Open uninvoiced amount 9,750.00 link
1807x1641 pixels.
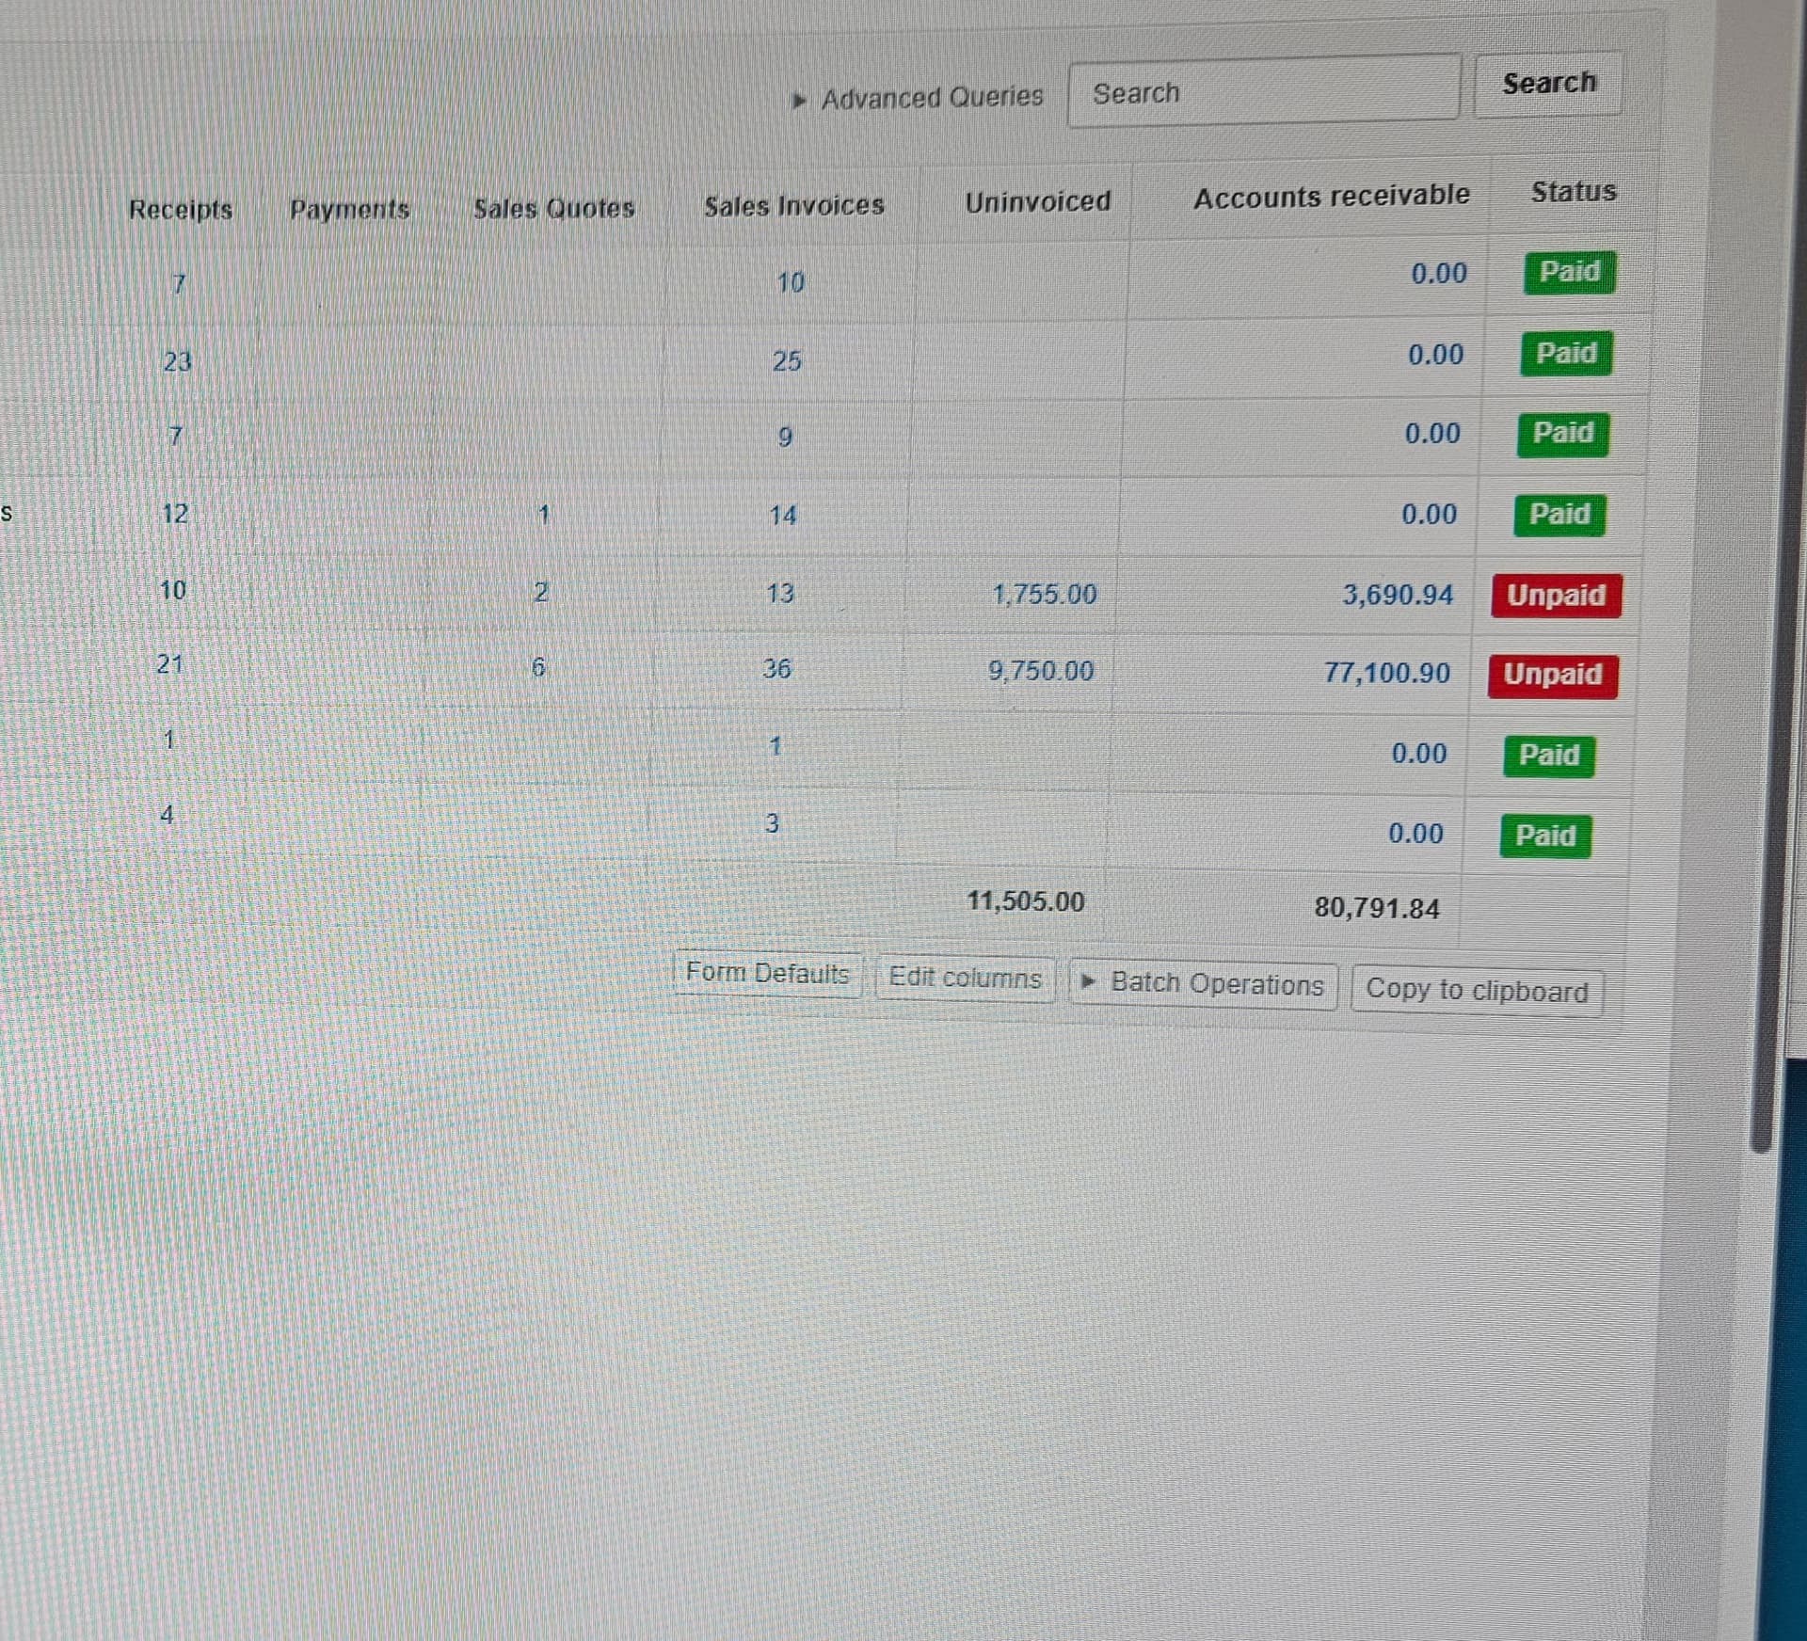[x=1041, y=671]
